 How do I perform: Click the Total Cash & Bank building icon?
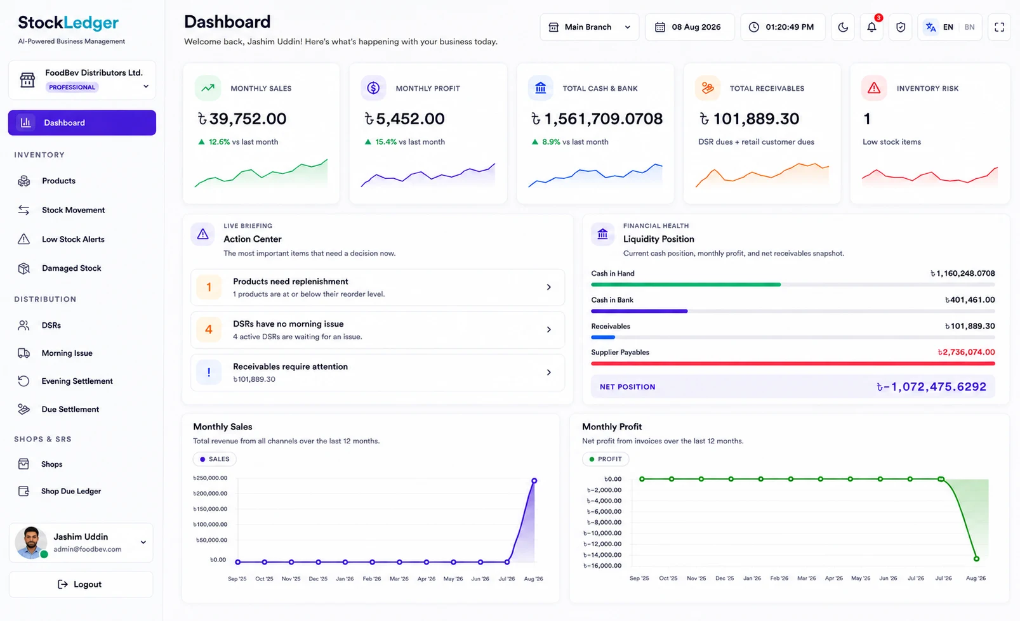point(540,88)
